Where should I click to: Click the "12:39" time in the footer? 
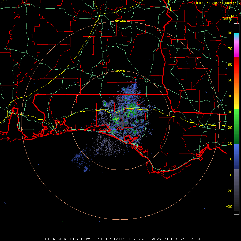194,239
